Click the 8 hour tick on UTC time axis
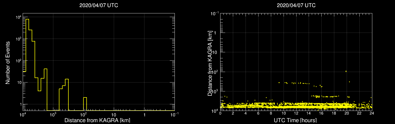Screen dimensions: 395x124 click(x=271, y=113)
